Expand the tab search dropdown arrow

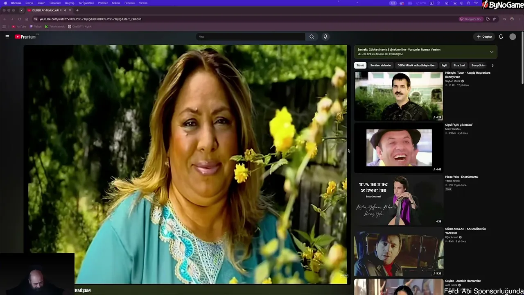pos(22,10)
